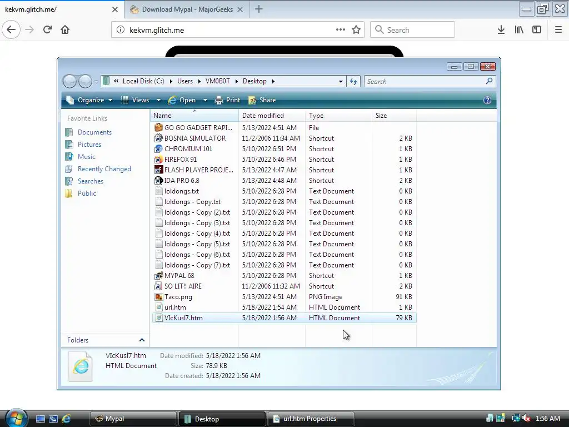This screenshot has height=427, width=569.
Task: Open page actions three-dot menu
Action: point(341,30)
